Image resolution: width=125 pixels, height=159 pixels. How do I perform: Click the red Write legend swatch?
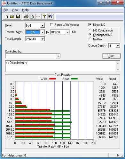(x=52, y=79)
